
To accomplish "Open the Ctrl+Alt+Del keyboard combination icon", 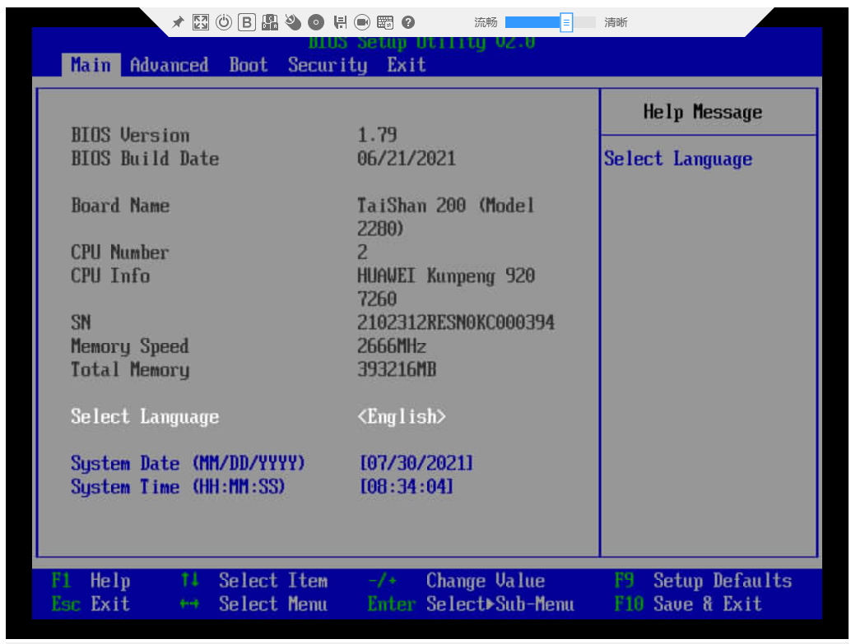I will coord(270,22).
